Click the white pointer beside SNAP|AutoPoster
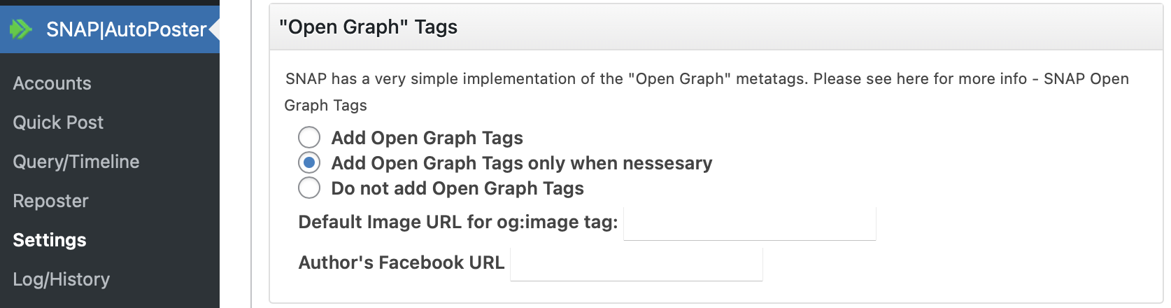The image size is (1171, 308). coord(214,29)
